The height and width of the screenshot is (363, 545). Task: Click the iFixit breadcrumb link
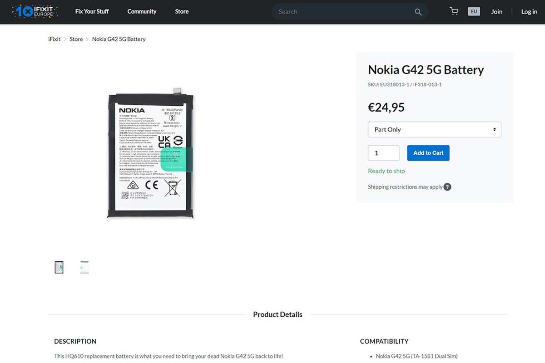(x=54, y=39)
